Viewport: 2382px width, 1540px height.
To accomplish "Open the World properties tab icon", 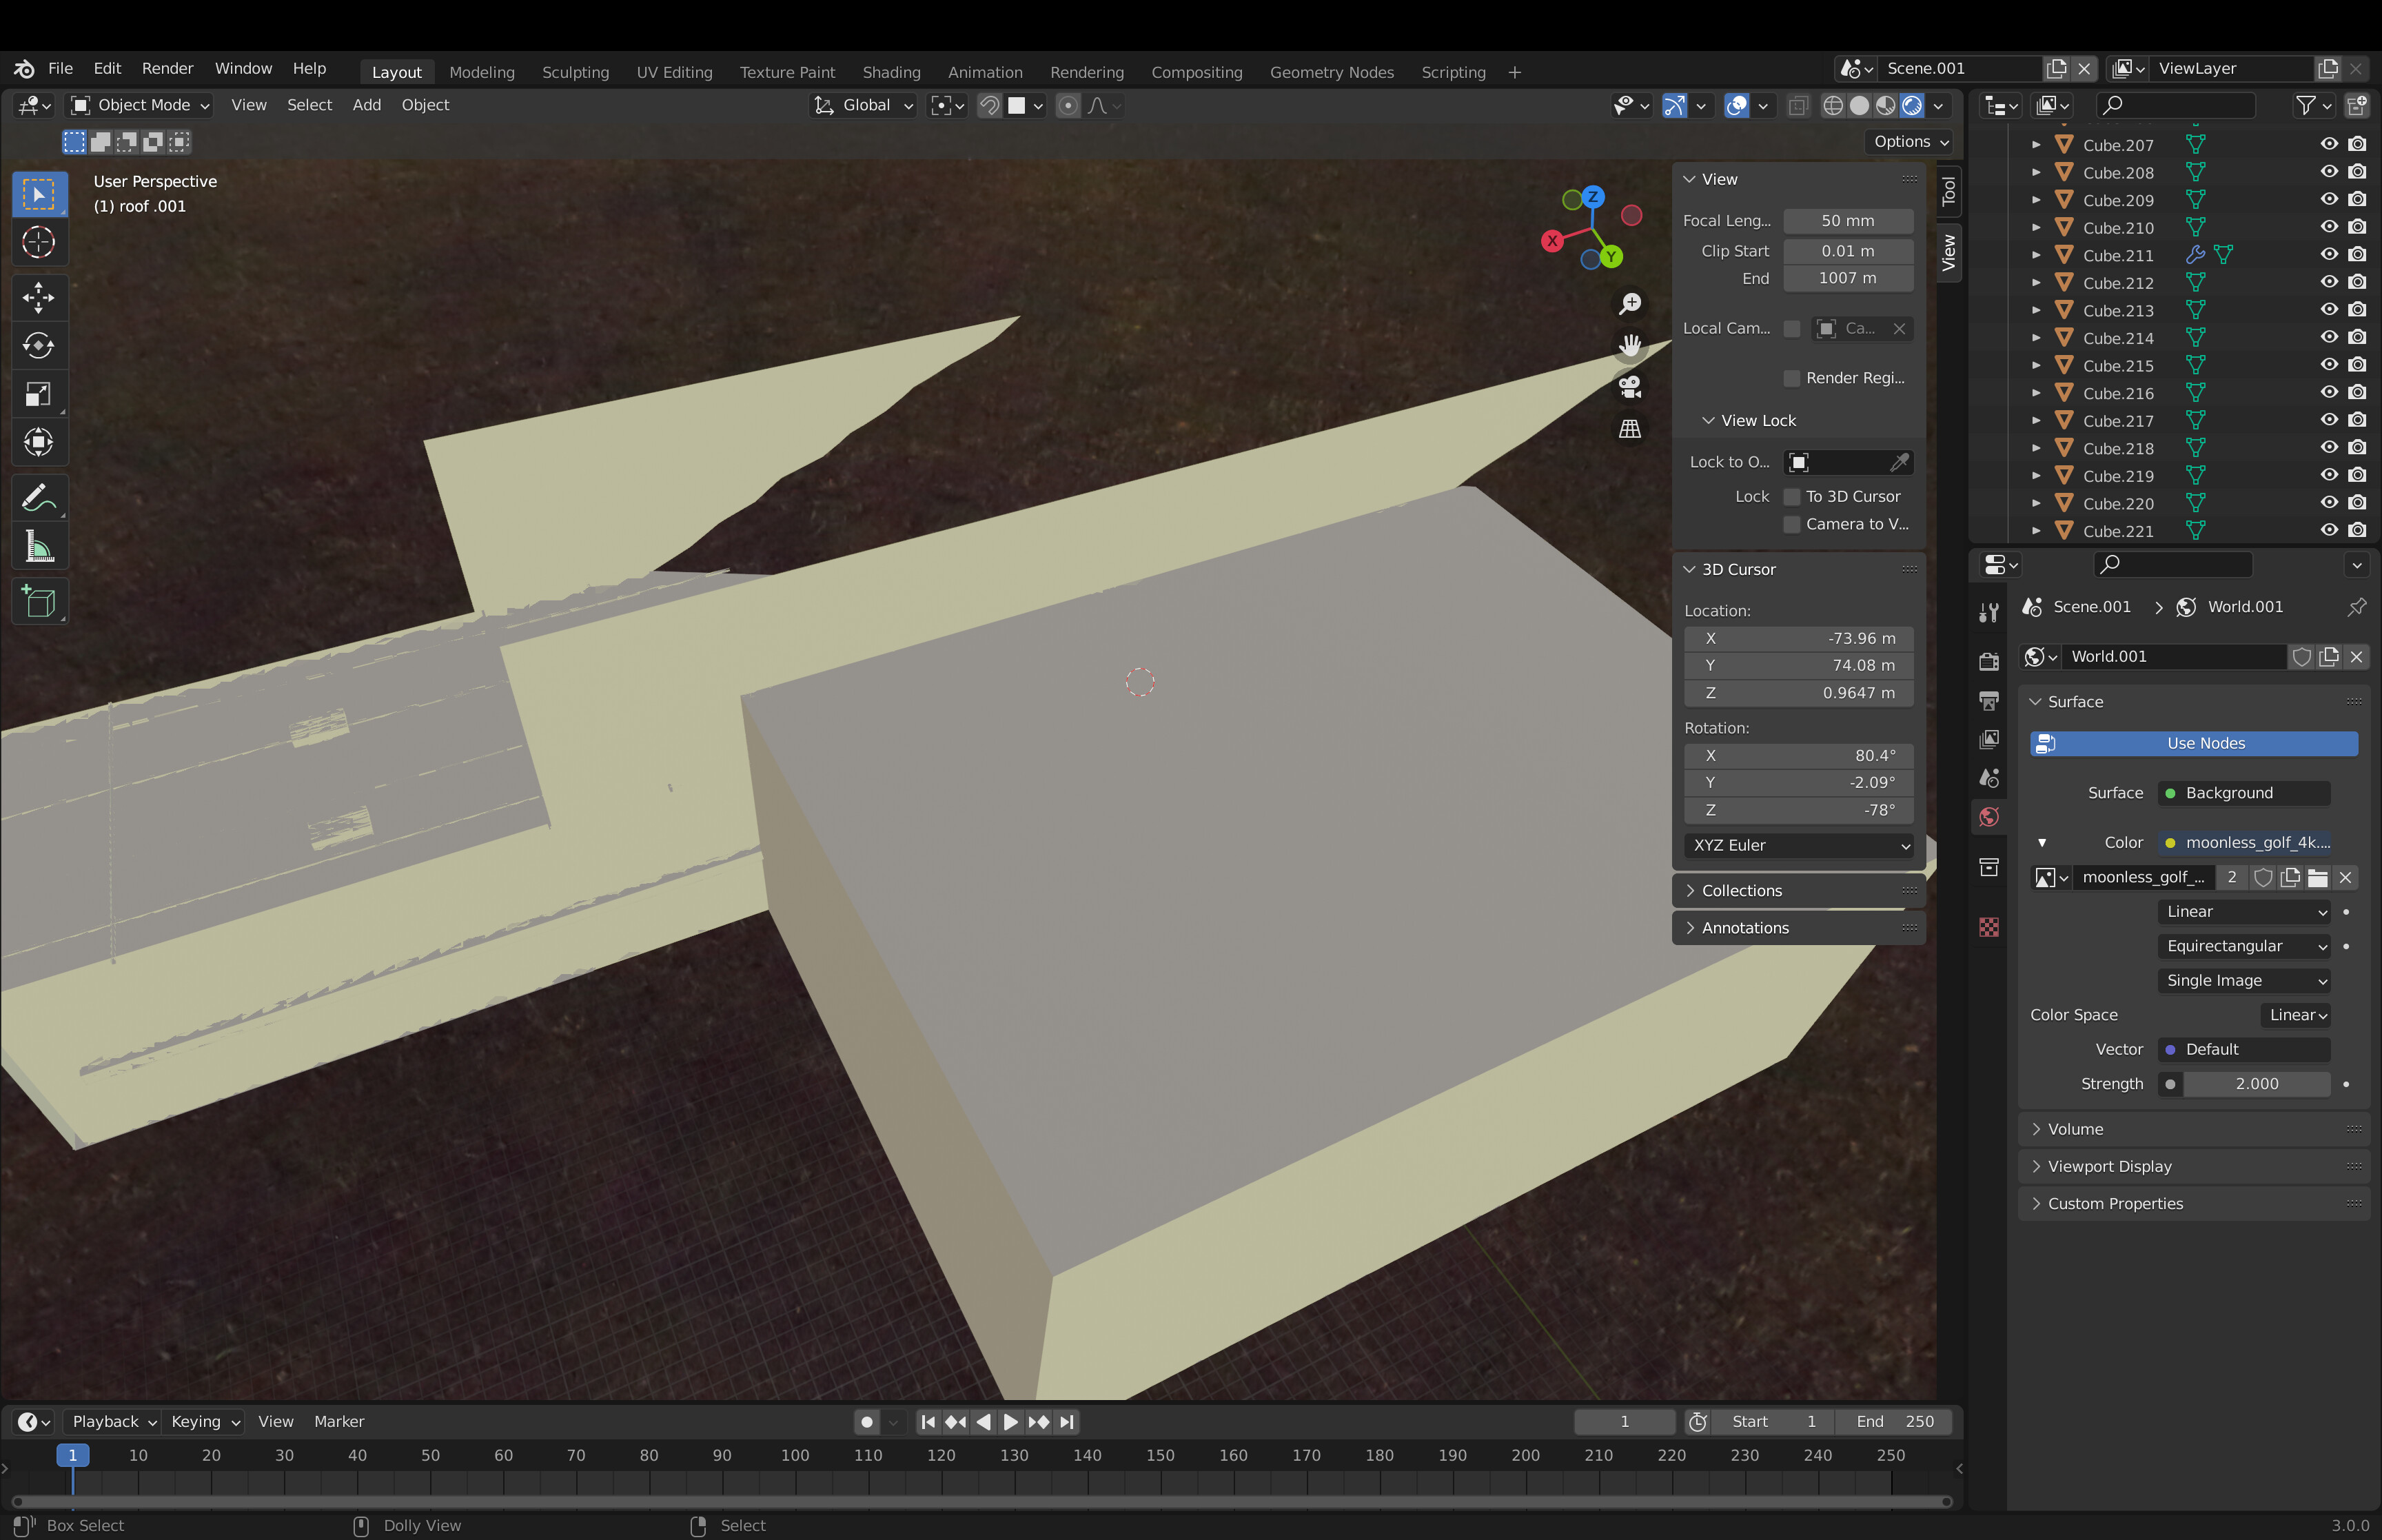I will click(x=1989, y=817).
